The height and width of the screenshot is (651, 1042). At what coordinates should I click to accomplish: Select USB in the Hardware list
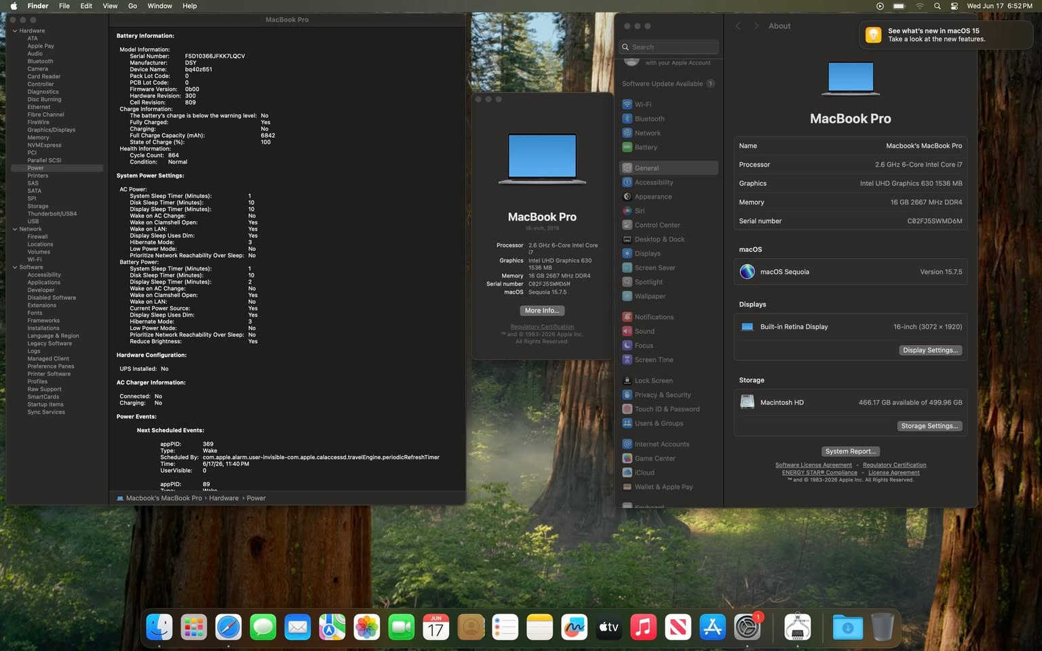[33, 222]
